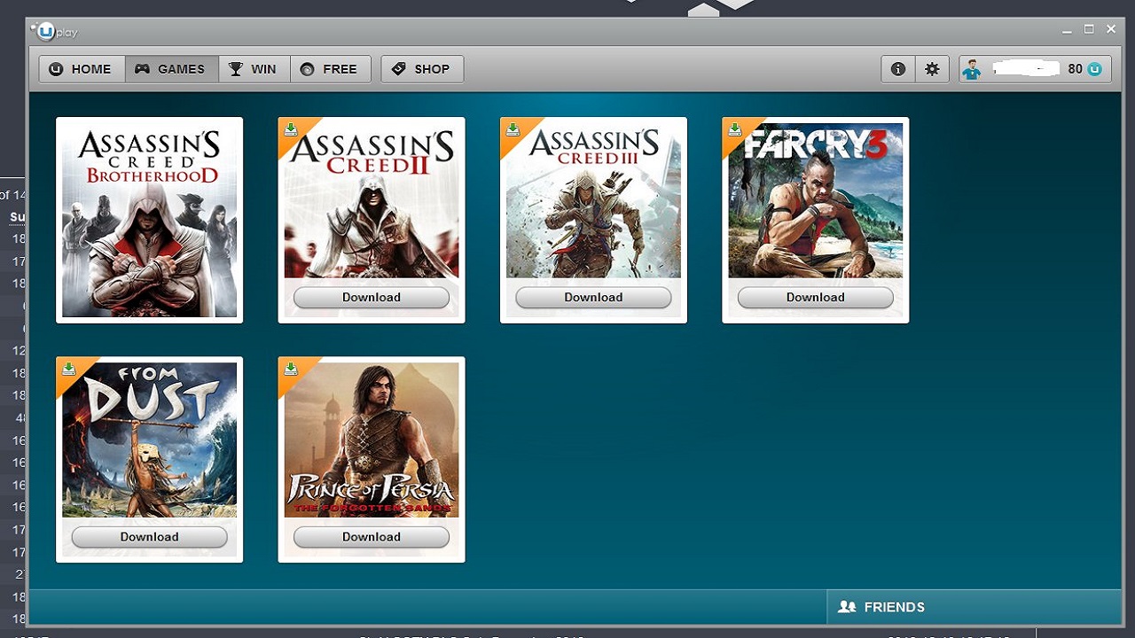Select Assassin's Creed Brotherhood cover
This screenshot has height=638, width=1135.
pyautogui.click(x=149, y=220)
